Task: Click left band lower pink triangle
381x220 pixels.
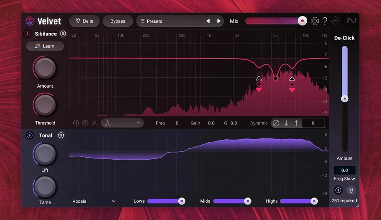Action: 259,90
